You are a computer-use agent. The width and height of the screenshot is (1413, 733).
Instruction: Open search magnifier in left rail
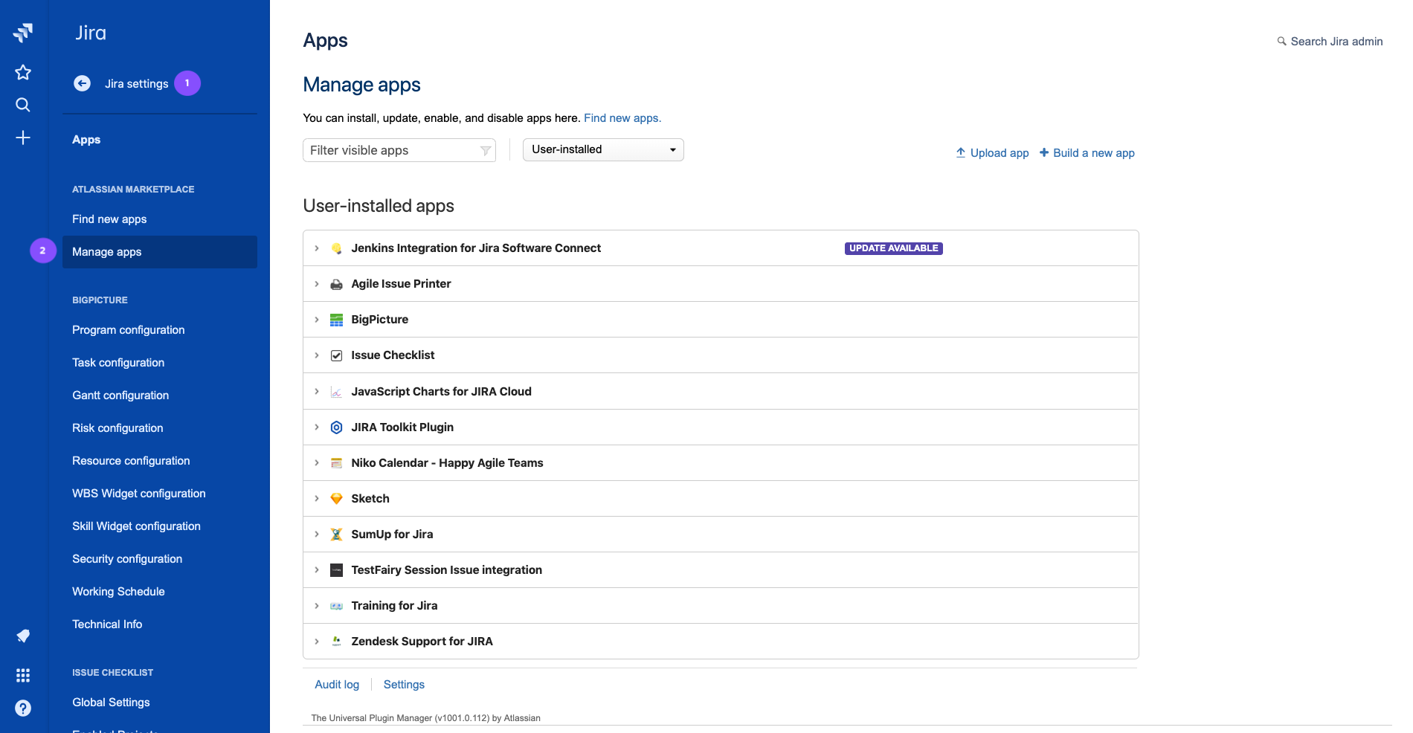click(x=23, y=105)
